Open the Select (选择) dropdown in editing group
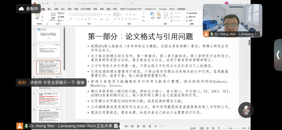Image resolution: width=282 pixels, height=130 pixels. click(x=191, y=21)
